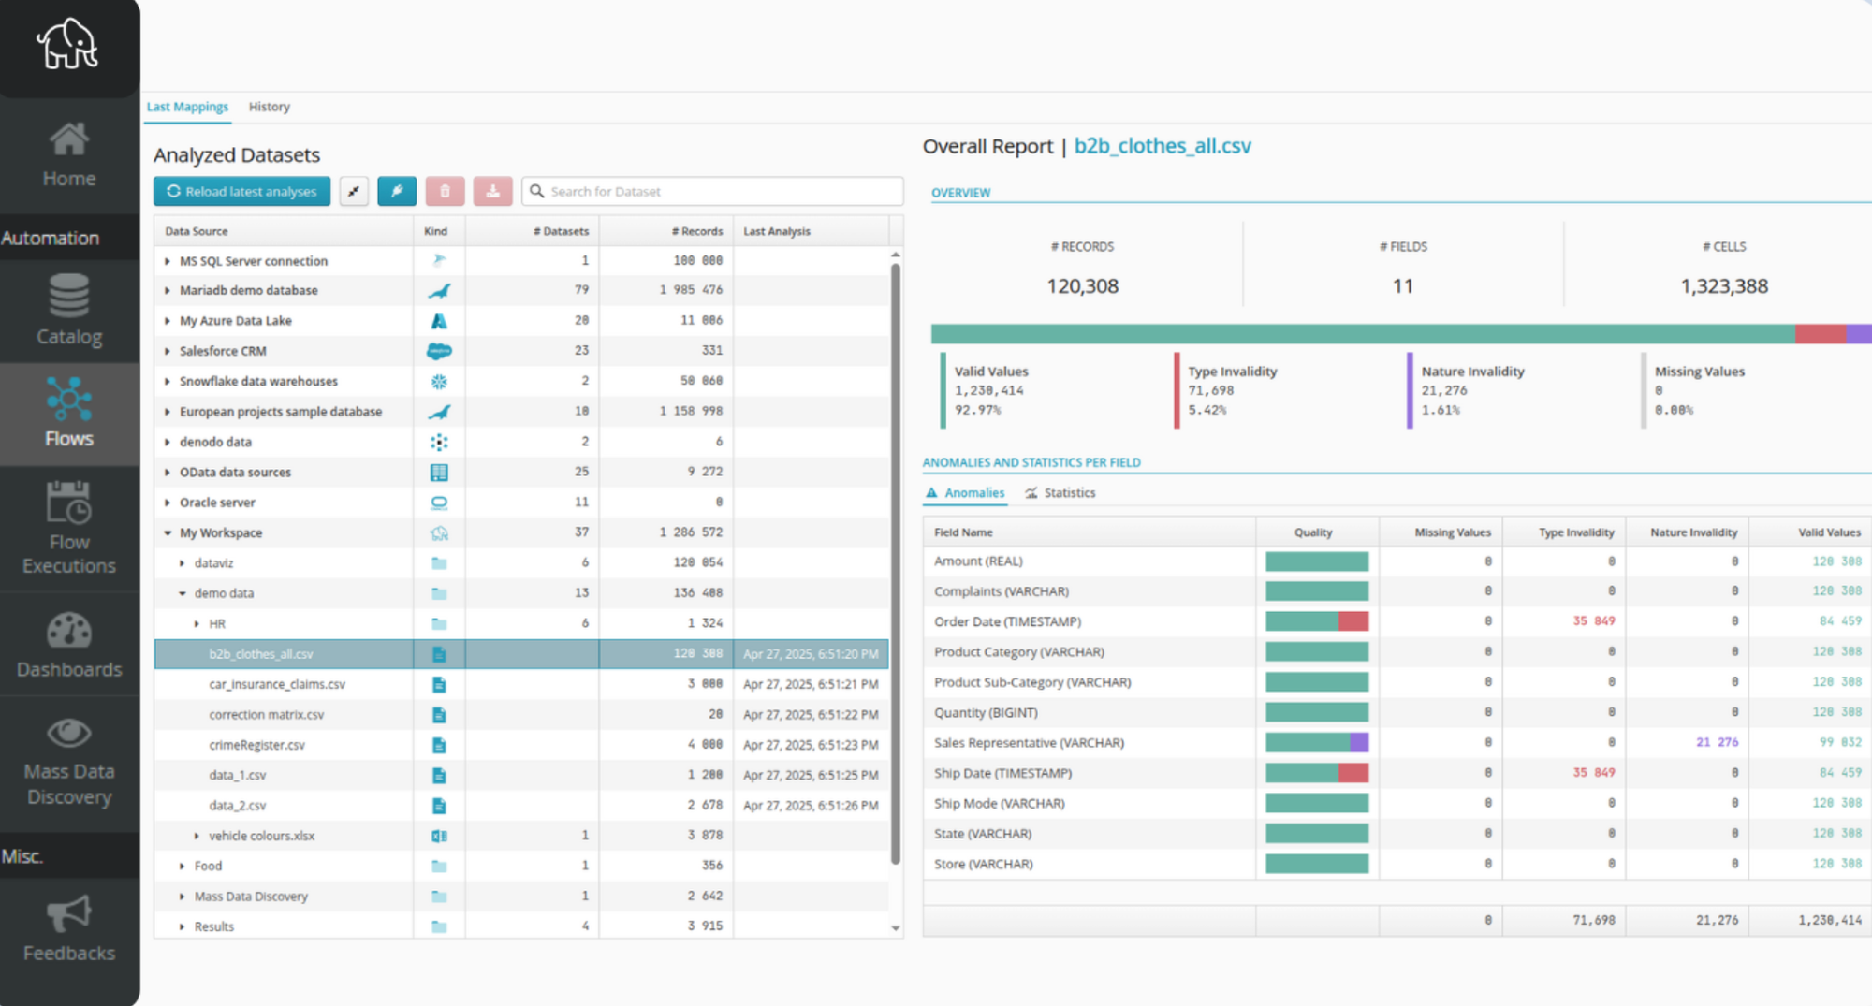Open Feedbacks megaphone icon

tap(69, 914)
